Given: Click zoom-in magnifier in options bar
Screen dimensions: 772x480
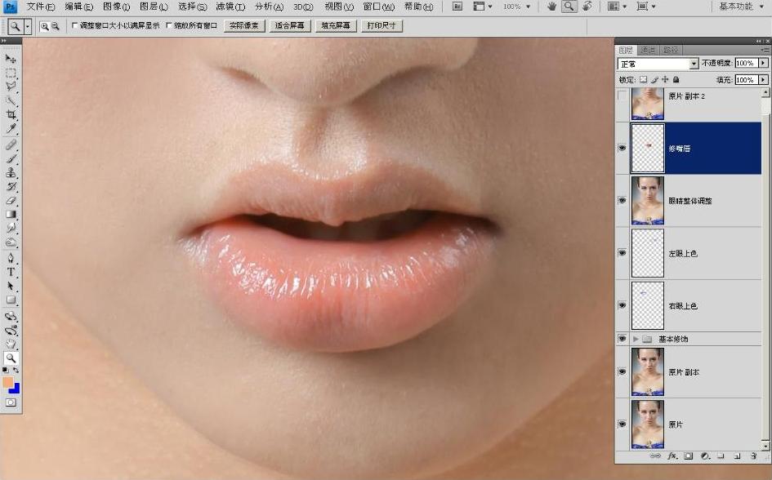Looking at the screenshot, I should click(x=45, y=26).
